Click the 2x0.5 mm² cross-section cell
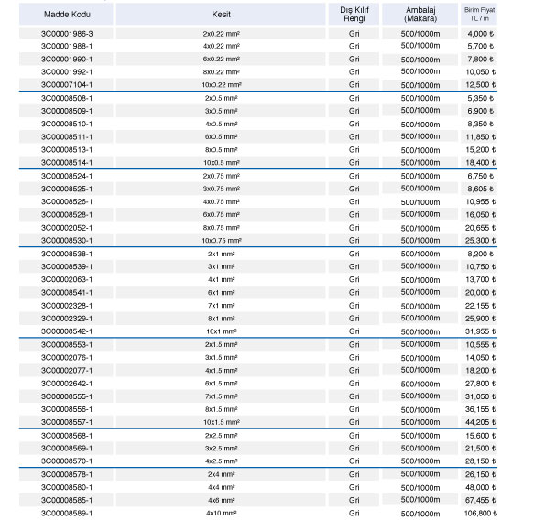This screenshot has height=531, width=545. click(221, 98)
